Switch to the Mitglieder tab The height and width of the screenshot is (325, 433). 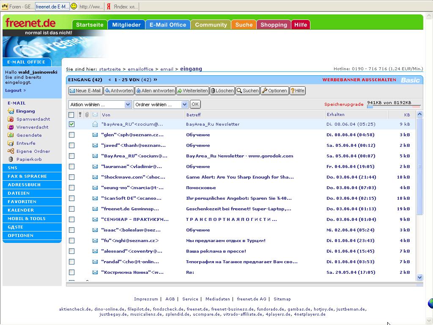tap(126, 25)
